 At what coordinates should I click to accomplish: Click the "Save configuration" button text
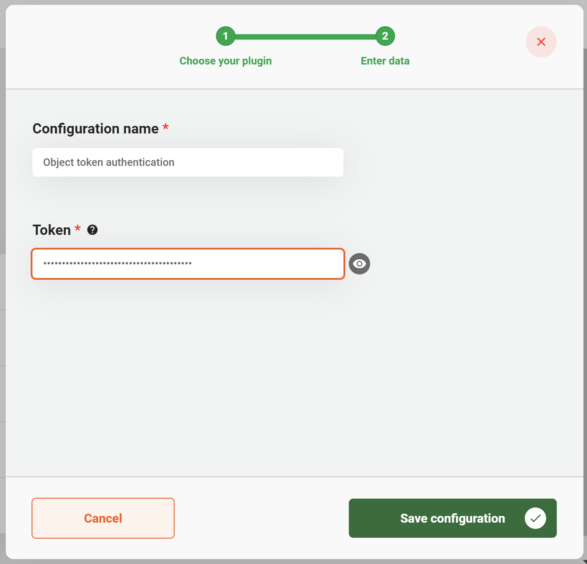tap(452, 518)
